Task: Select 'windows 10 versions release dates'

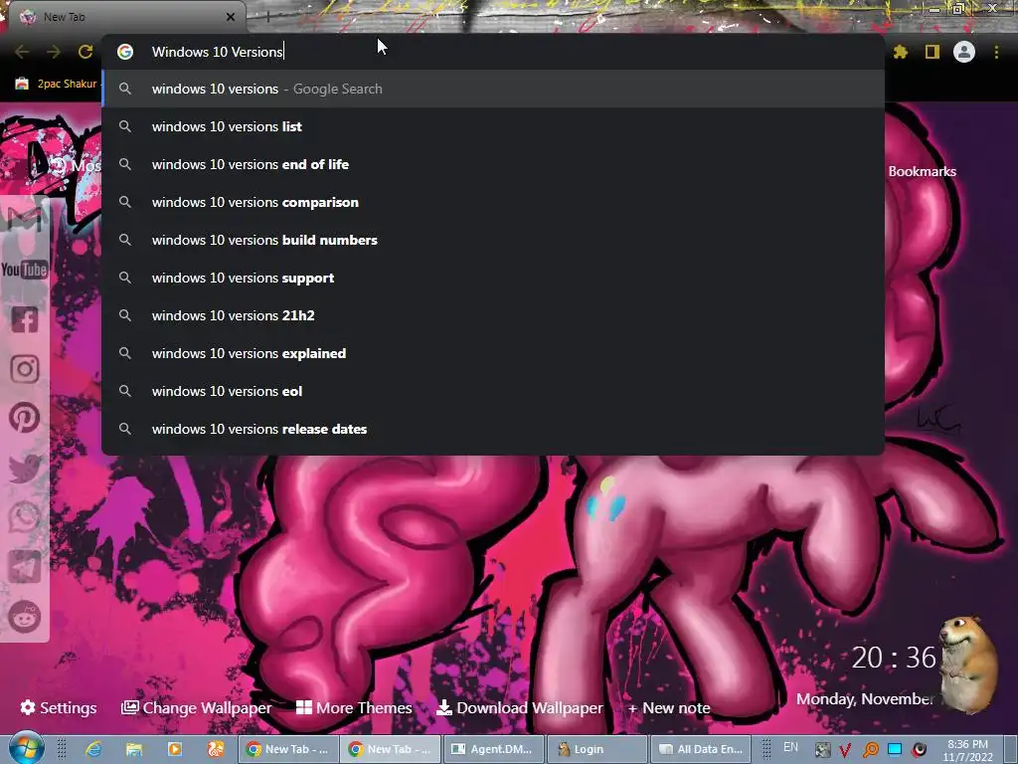Action: coord(493,429)
